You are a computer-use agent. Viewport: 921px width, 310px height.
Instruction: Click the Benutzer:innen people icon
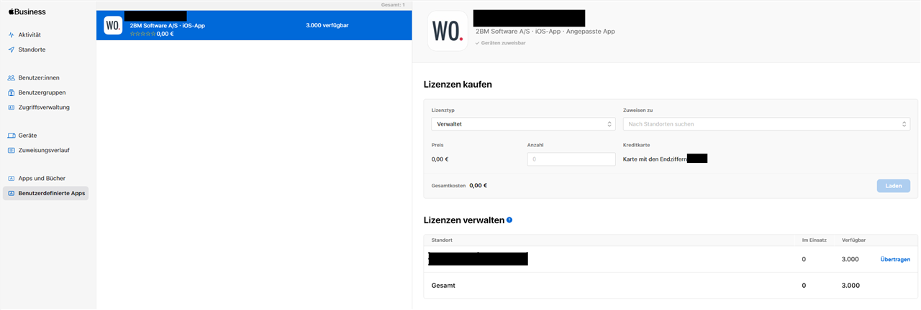click(12, 77)
